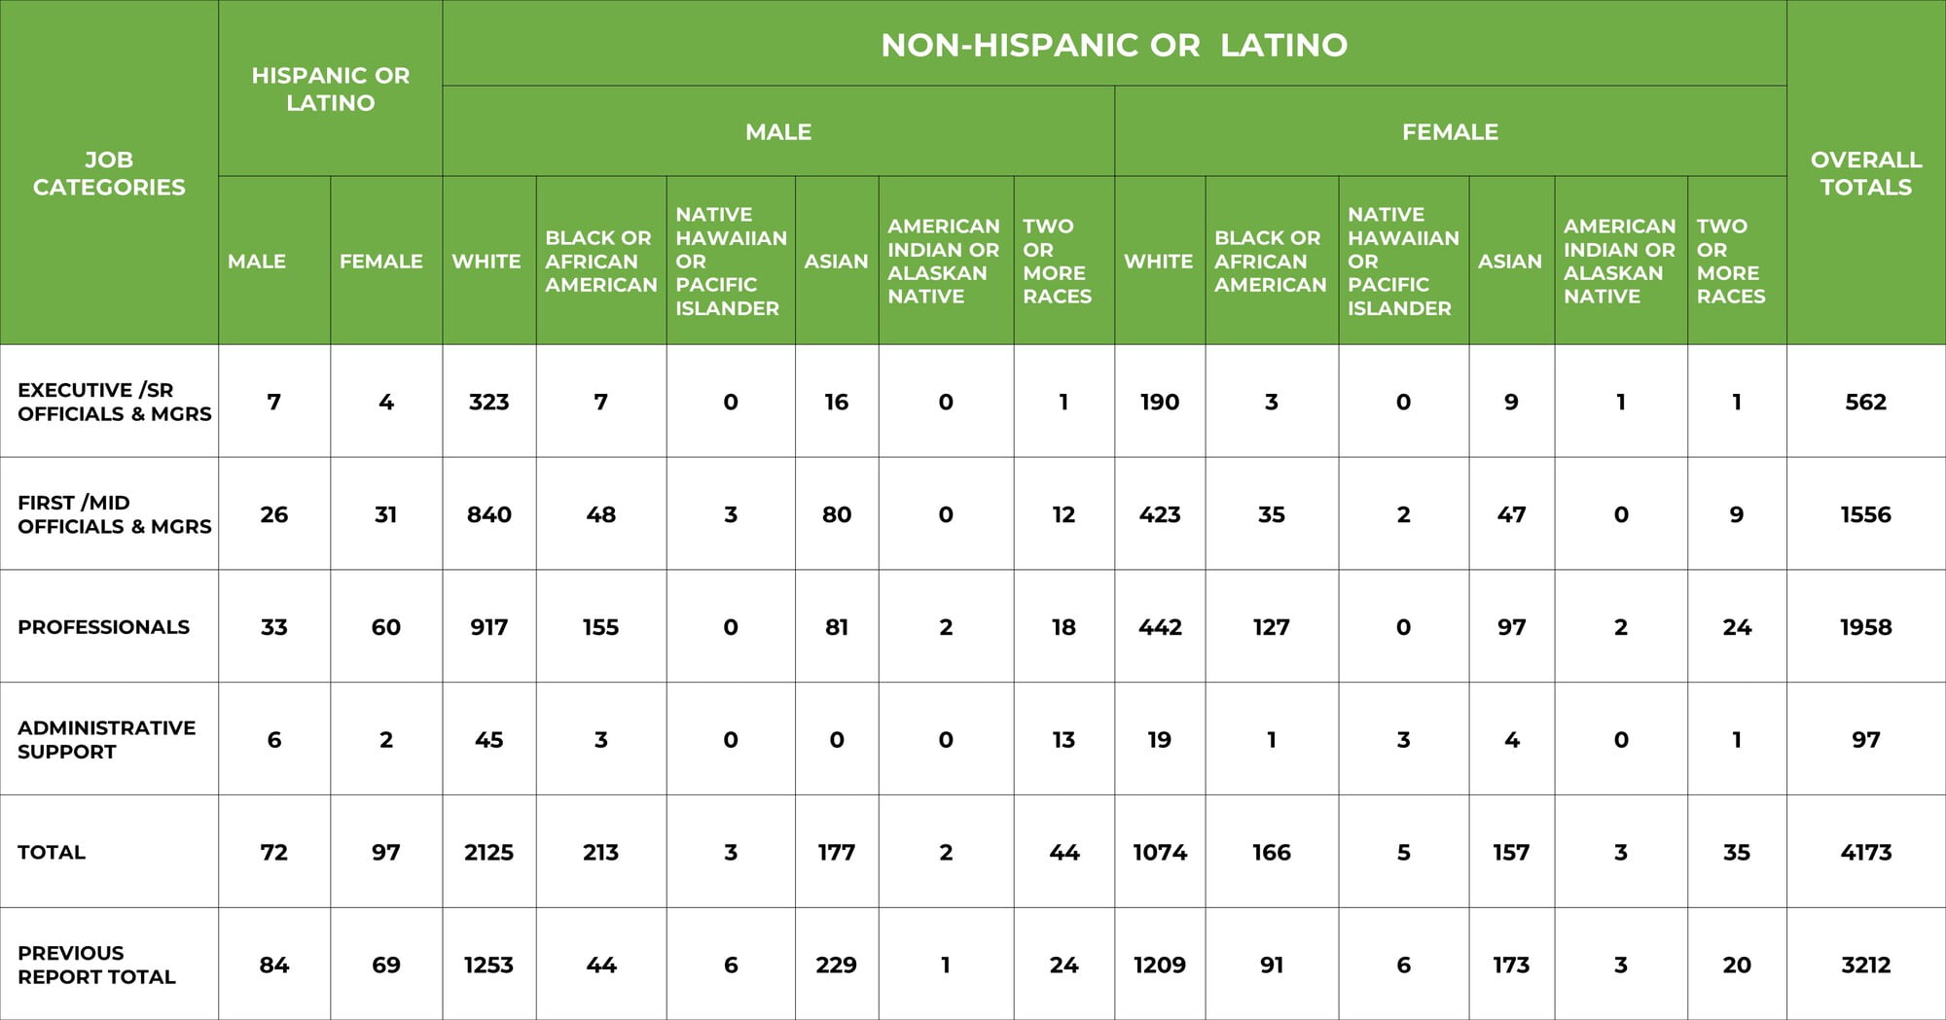Screen dimensions: 1946x1020
Task: Select Female AMERICAN INDIAN OR ALASKAN NATIVE header
Action: (x=1620, y=261)
